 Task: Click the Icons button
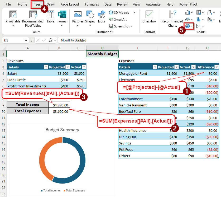[x=102, y=15]
